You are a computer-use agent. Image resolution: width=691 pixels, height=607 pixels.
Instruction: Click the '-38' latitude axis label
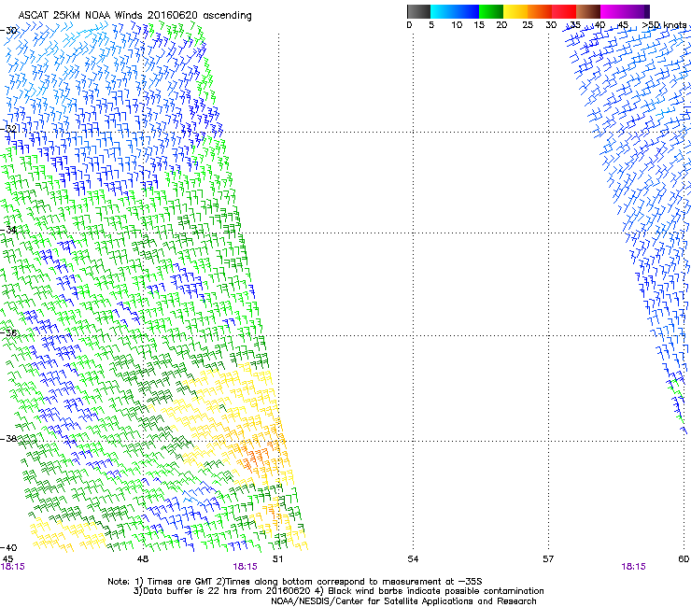coord(8,439)
